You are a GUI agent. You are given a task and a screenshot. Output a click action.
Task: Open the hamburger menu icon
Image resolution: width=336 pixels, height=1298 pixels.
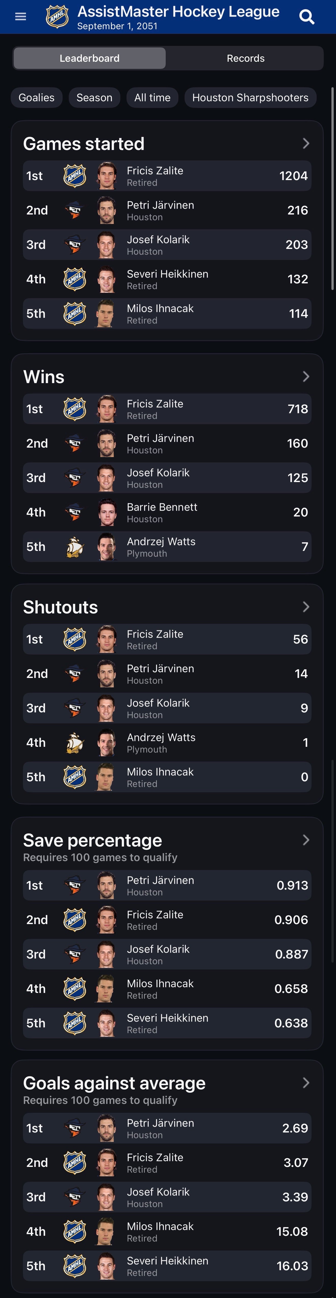coord(21,17)
